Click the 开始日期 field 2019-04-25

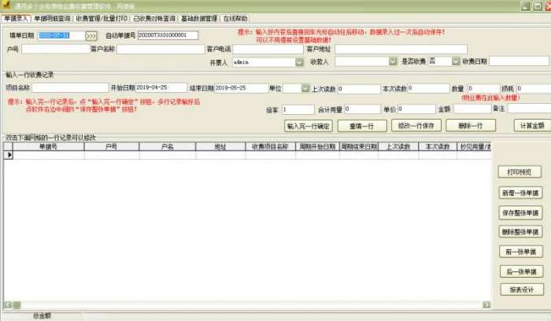161,88
